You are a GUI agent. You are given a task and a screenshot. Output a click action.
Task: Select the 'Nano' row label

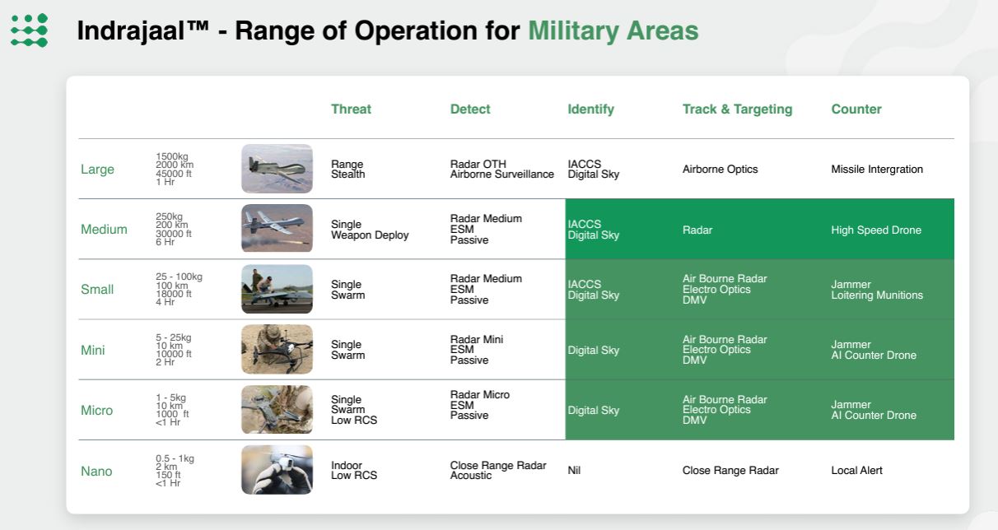[x=96, y=472]
